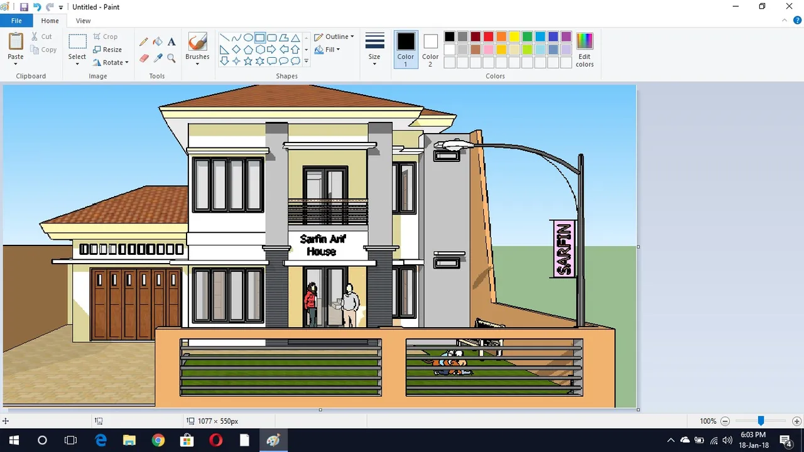Select the Magnifier tool
The image size is (804, 452).
coord(171,58)
